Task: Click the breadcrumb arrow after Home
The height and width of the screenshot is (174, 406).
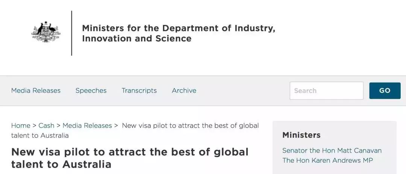Action: [x=35, y=125]
